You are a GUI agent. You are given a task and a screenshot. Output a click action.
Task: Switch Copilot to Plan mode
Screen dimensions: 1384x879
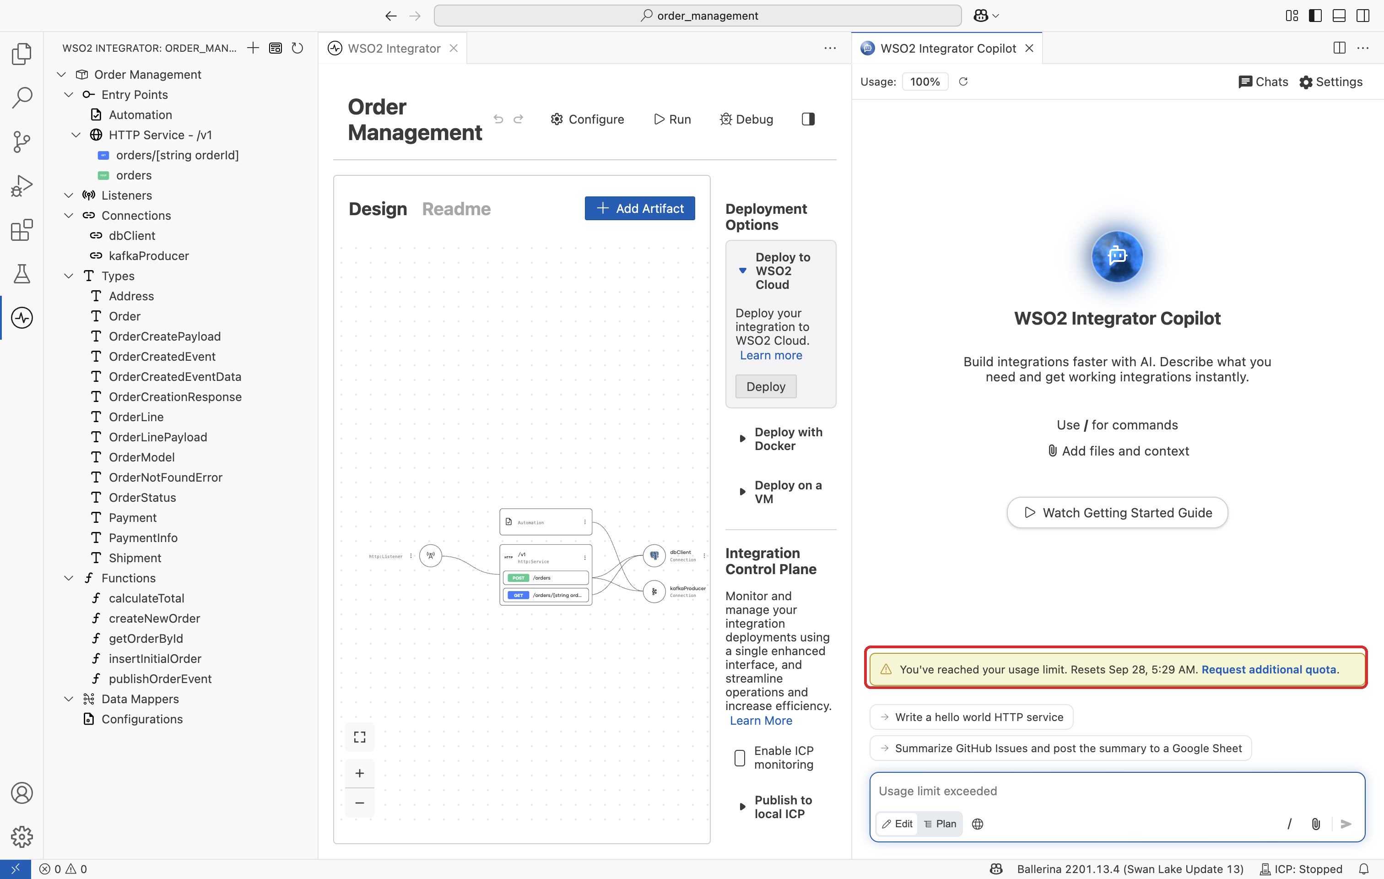tap(941, 824)
